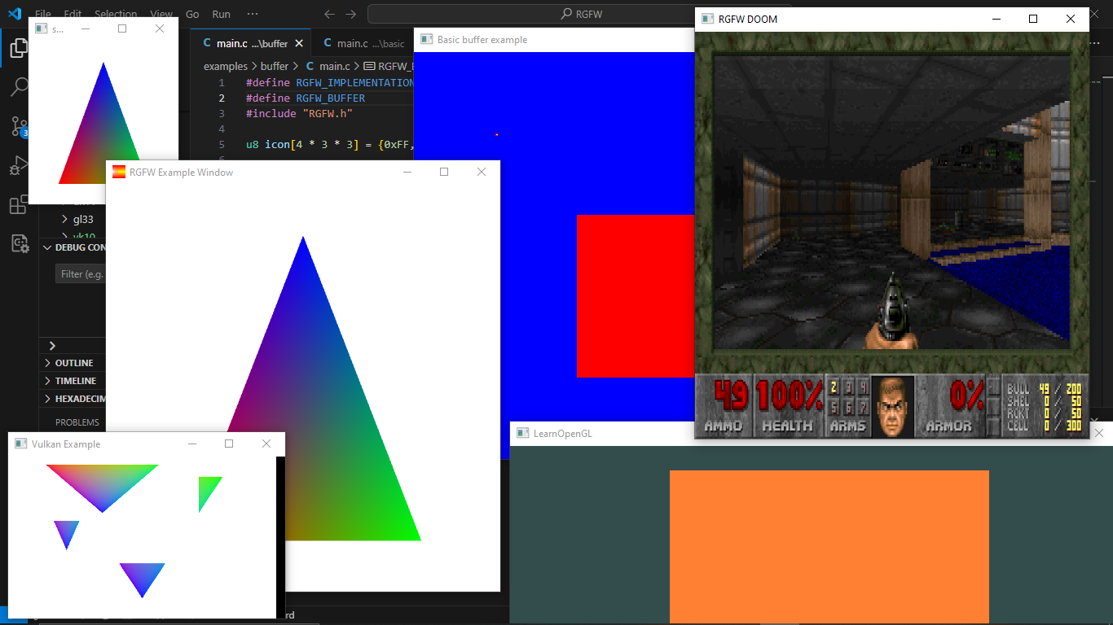Screen dimensions: 1113x625
Task: Click the examples breadcrumb
Action: coord(226,66)
